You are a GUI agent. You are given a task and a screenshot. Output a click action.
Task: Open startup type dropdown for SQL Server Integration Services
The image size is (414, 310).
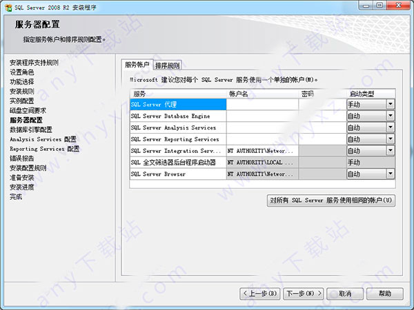tap(391, 151)
